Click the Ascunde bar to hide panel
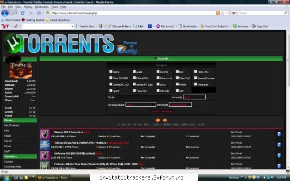 point(161,58)
